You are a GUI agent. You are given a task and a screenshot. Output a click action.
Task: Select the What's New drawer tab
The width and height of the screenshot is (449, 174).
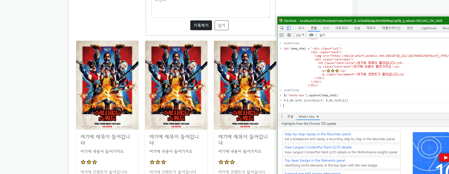pos(307,117)
